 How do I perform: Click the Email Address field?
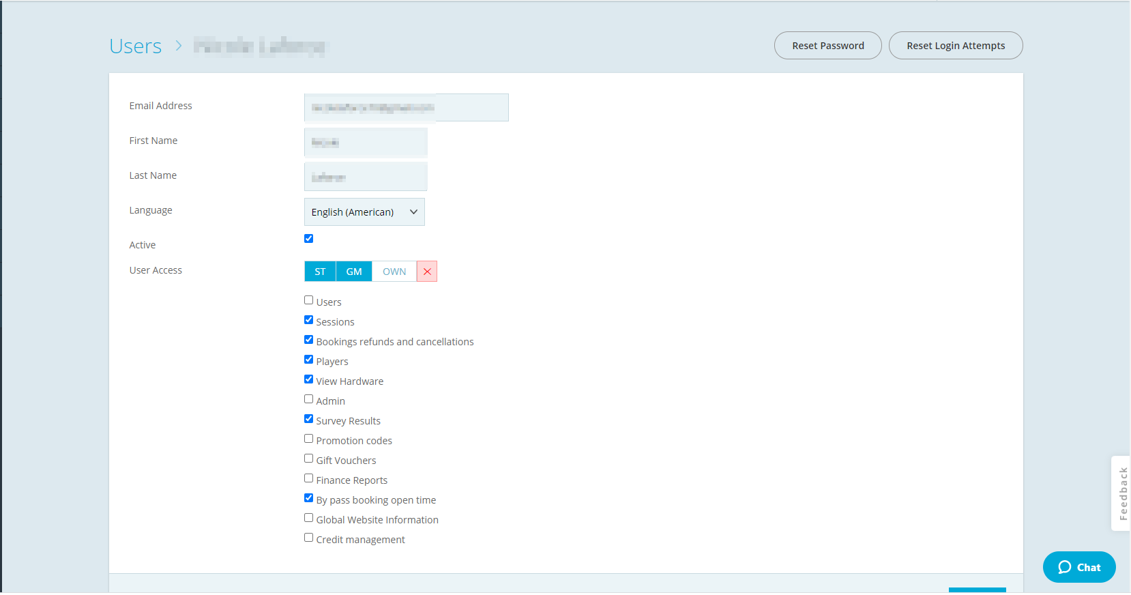point(407,107)
